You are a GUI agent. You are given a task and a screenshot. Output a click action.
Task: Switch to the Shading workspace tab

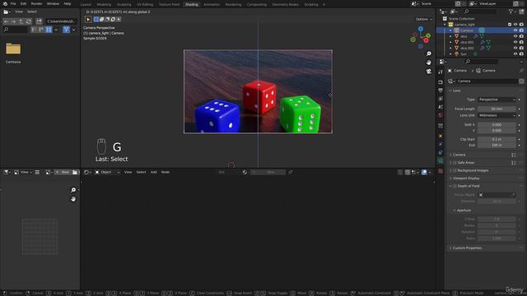(192, 4)
